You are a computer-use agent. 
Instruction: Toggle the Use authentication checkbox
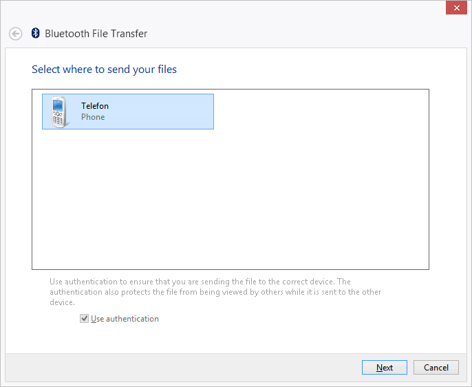point(84,319)
